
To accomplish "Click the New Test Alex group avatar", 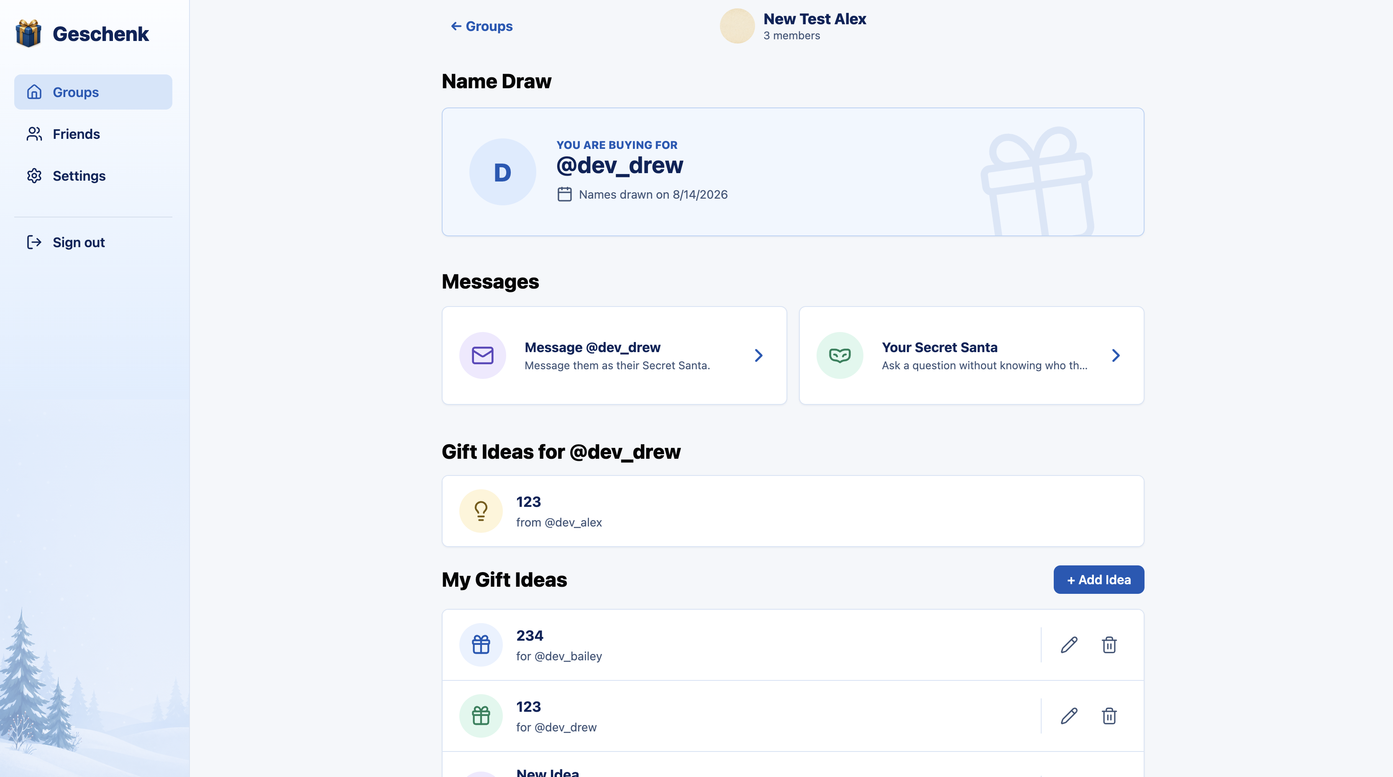I will (x=737, y=26).
